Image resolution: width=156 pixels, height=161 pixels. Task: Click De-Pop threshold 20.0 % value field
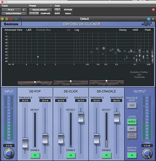coord(25,101)
